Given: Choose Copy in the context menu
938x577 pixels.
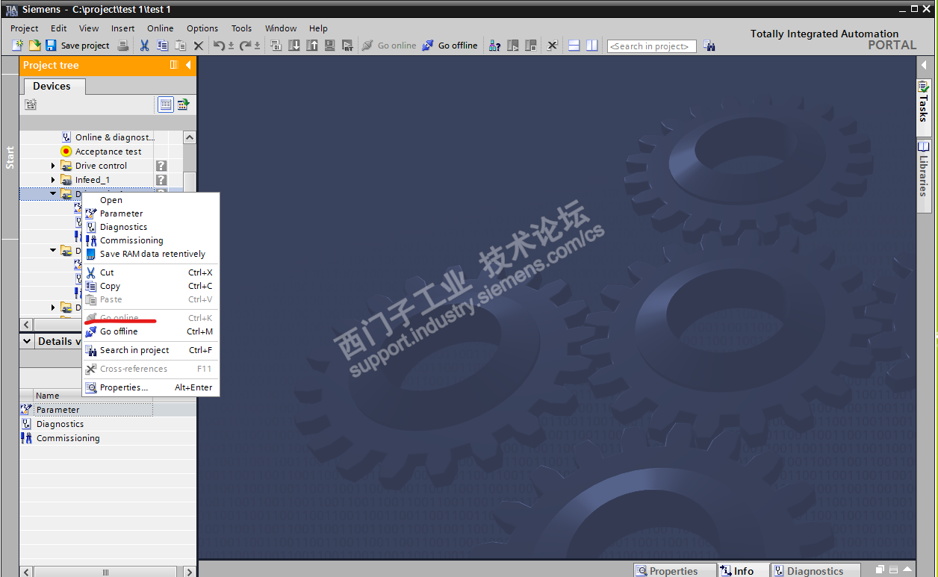Looking at the screenshot, I should tap(150, 286).
